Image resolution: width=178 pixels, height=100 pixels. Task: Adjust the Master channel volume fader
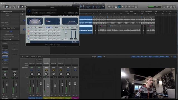pos(75,84)
